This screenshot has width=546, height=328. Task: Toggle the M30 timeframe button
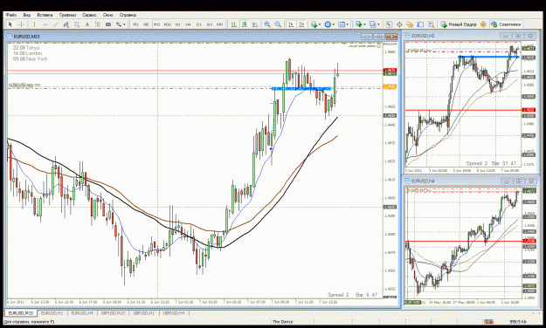click(x=168, y=24)
